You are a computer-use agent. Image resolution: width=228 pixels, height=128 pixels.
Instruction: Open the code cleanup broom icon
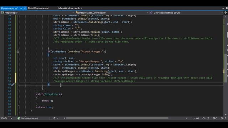pyautogui.click(x=54, y=118)
